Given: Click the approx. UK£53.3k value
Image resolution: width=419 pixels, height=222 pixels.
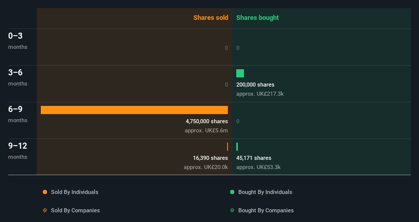Looking at the screenshot, I should pos(258,167).
